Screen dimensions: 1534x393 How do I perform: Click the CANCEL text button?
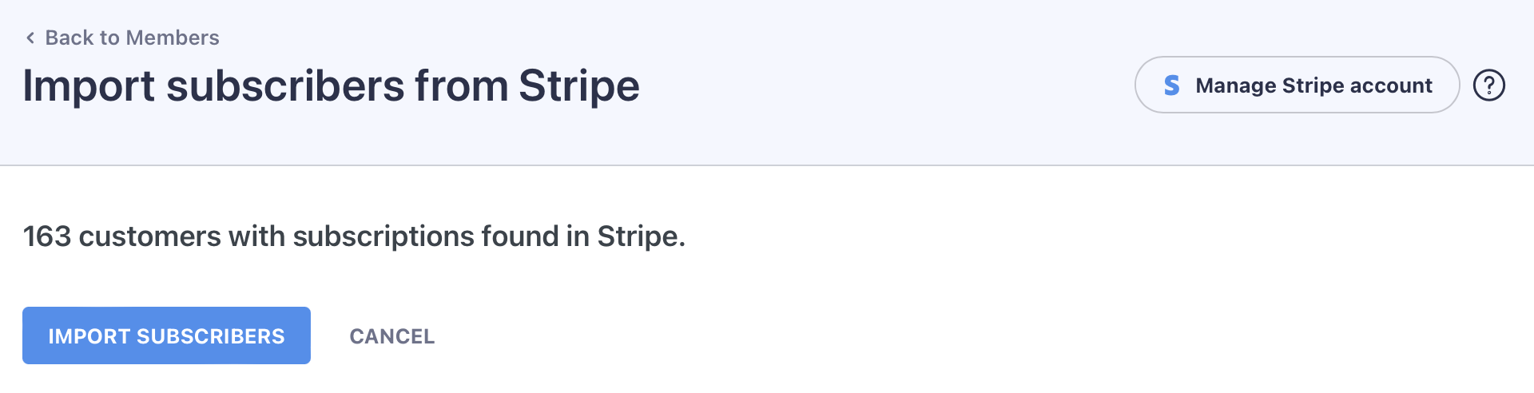coord(391,336)
